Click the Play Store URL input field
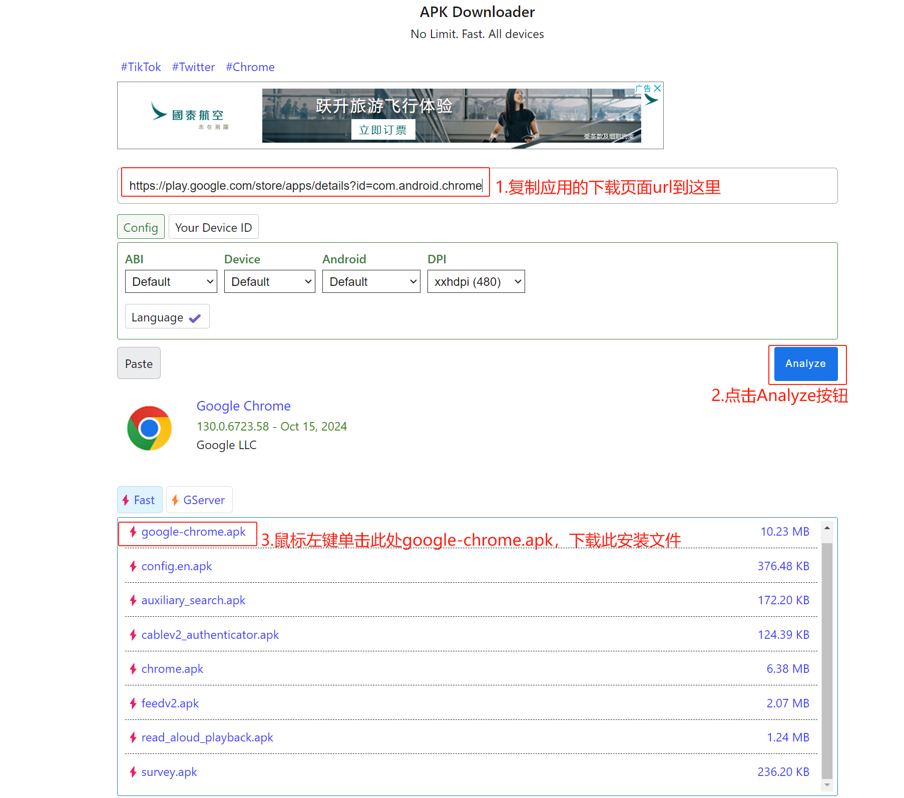The width and height of the screenshot is (904, 798). [x=305, y=185]
